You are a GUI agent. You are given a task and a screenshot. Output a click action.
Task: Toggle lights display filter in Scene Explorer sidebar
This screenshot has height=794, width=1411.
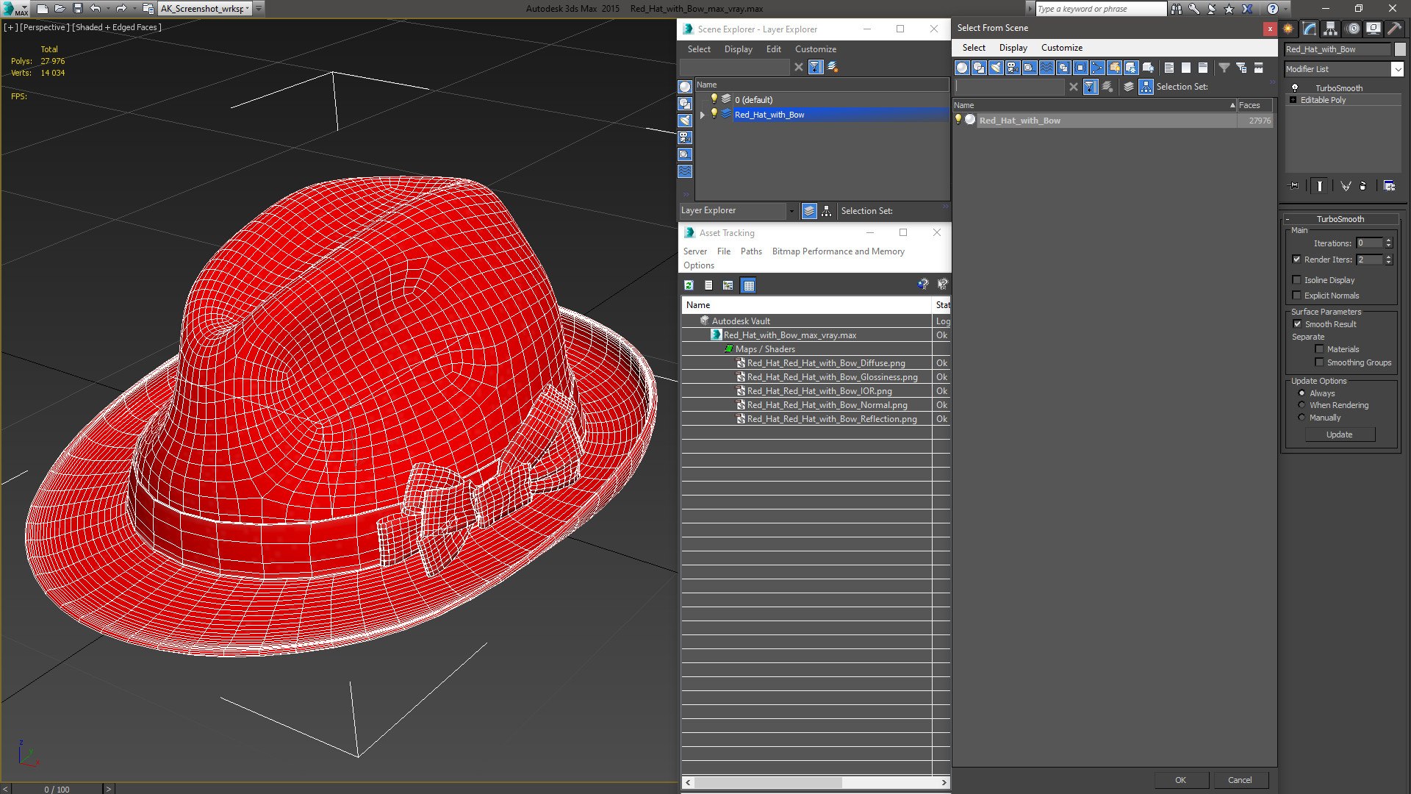click(x=685, y=121)
